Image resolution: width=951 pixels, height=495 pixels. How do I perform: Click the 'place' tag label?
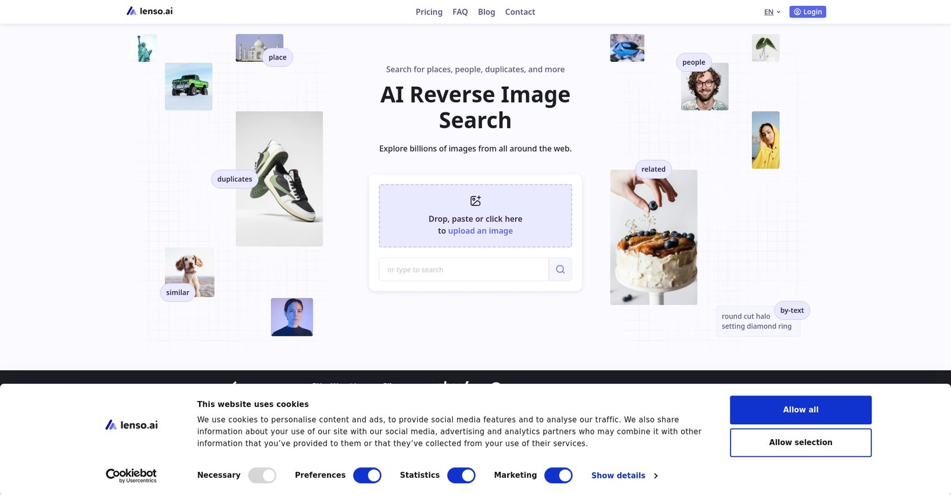click(278, 57)
